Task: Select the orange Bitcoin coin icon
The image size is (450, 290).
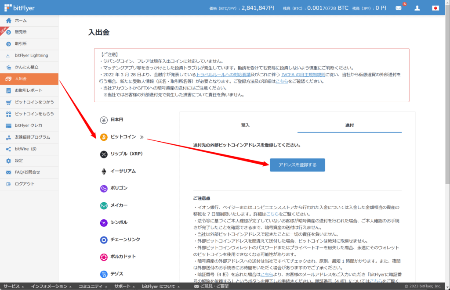Action: point(104,137)
